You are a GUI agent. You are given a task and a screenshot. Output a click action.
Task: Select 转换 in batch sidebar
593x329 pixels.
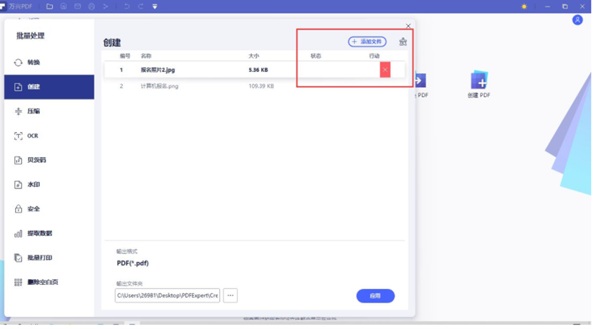49,62
